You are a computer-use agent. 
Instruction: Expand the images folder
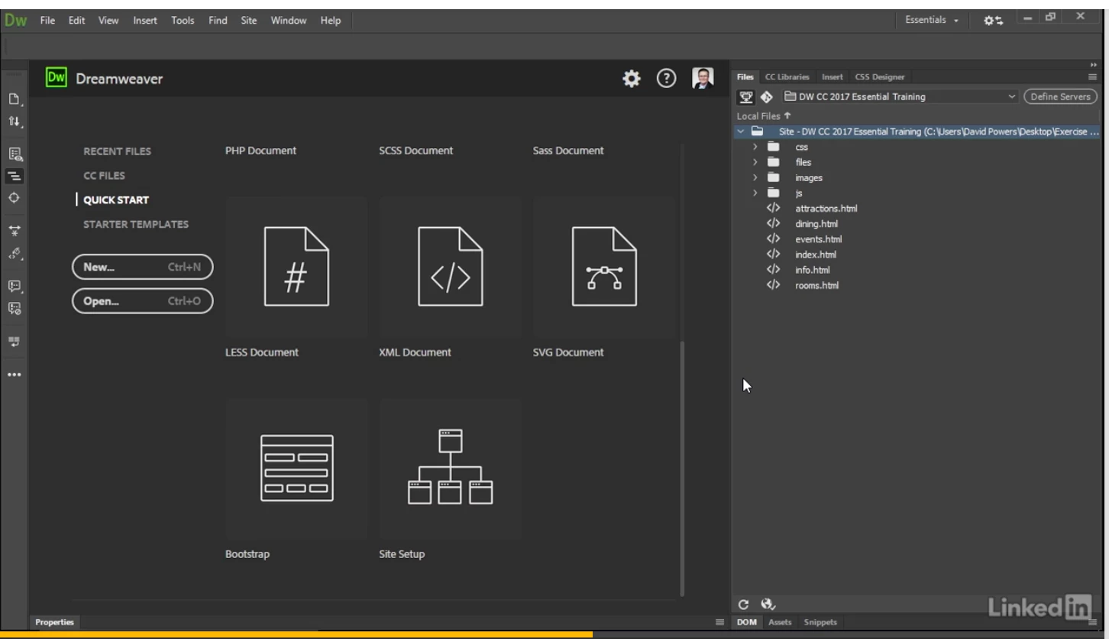tap(755, 177)
